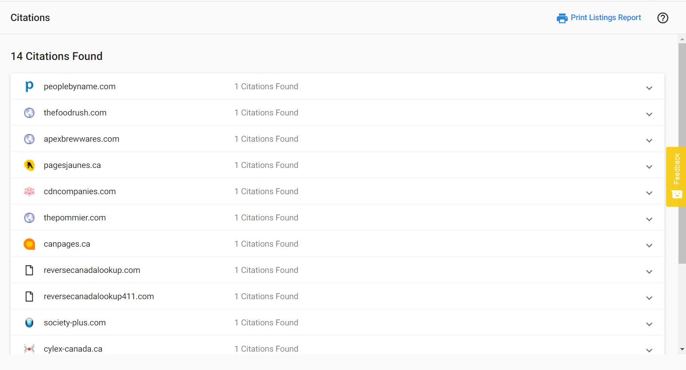The width and height of the screenshot is (686, 370).
Task: Click the society-plus.com blue orb icon
Action: coord(29,323)
